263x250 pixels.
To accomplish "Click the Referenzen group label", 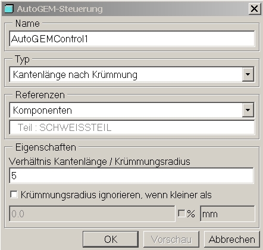I will (40, 95).
